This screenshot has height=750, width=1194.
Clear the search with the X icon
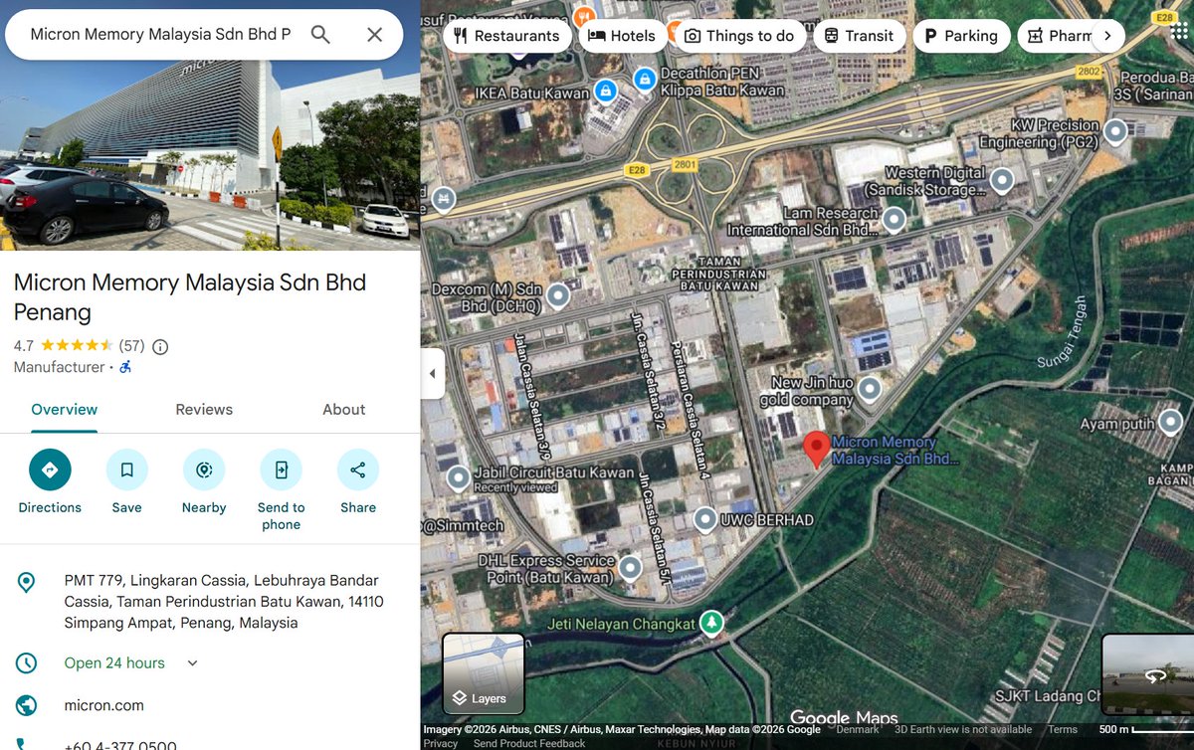click(x=374, y=35)
